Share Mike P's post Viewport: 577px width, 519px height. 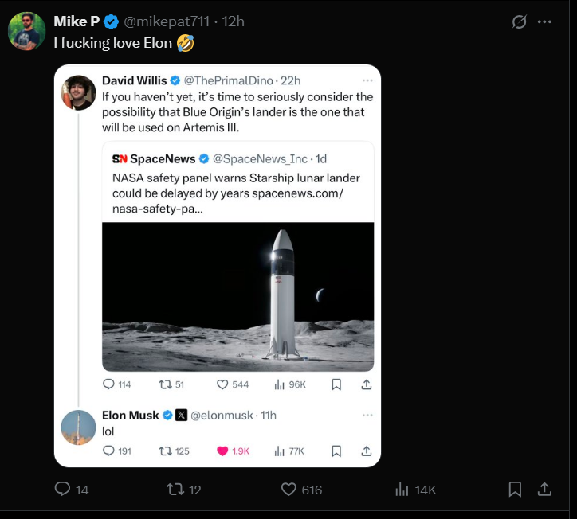point(545,490)
